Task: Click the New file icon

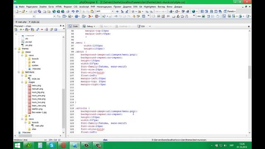Action: coord(17,12)
